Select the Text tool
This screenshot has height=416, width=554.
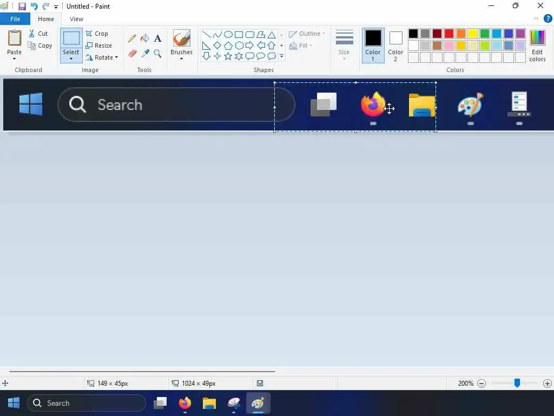(157, 38)
